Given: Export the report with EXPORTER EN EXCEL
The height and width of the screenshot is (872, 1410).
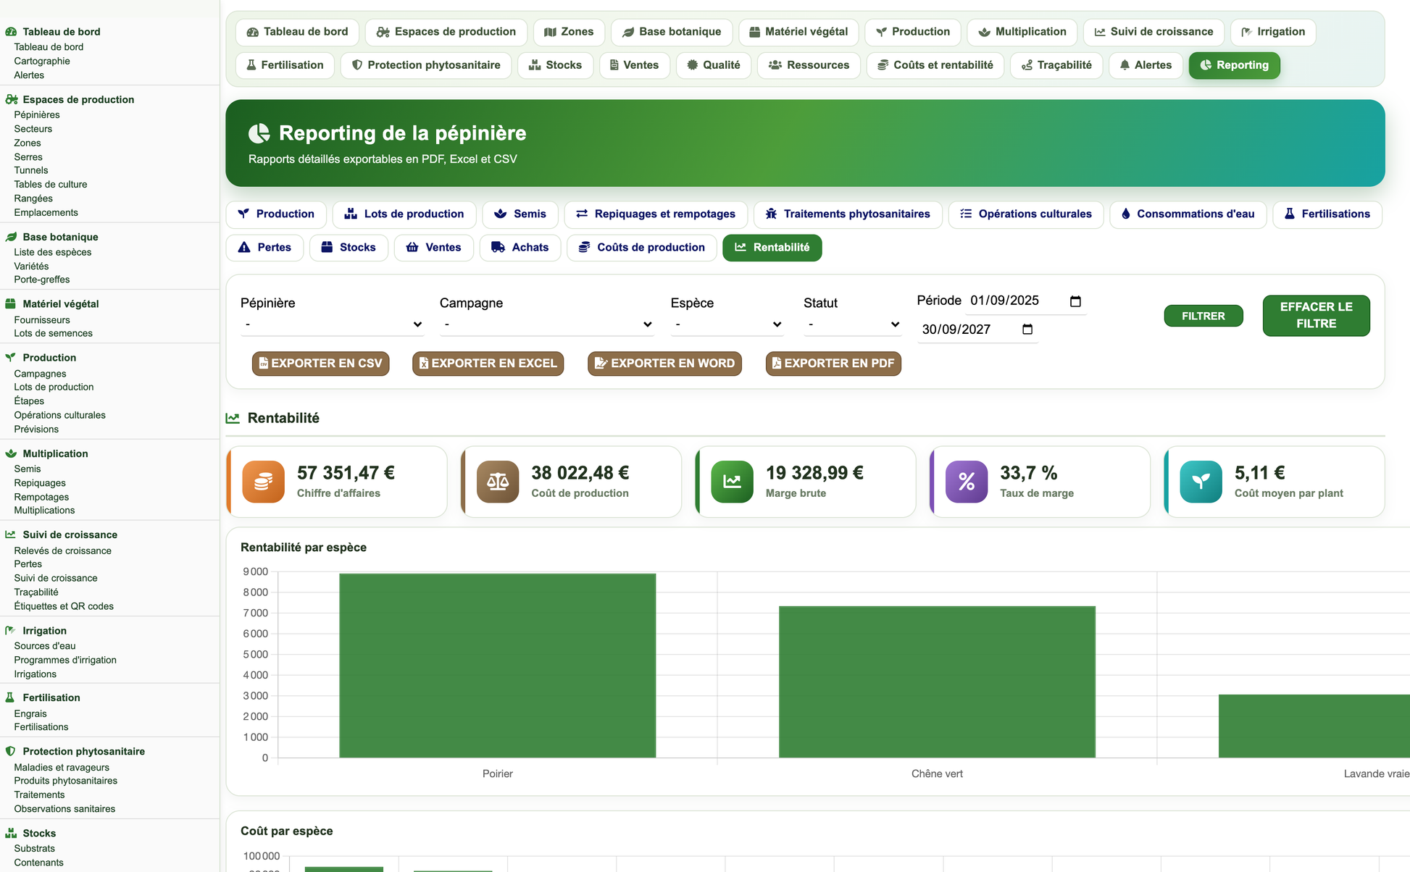Looking at the screenshot, I should pyautogui.click(x=488, y=364).
